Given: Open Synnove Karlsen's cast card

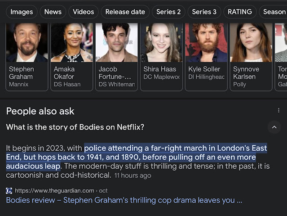Looking at the screenshot, I should [251, 57].
